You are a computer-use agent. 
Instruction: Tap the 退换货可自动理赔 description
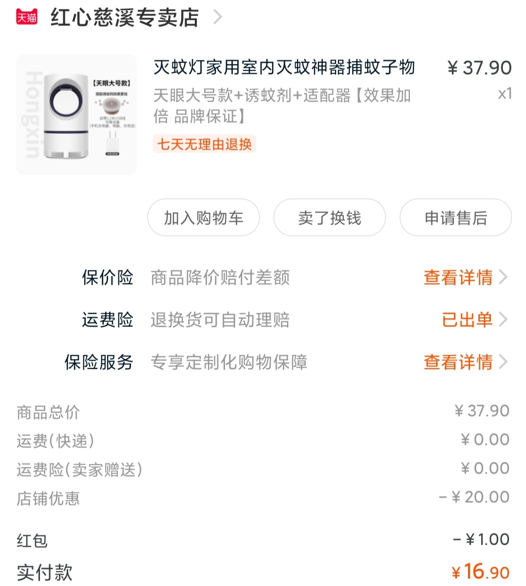tap(220, 320)
